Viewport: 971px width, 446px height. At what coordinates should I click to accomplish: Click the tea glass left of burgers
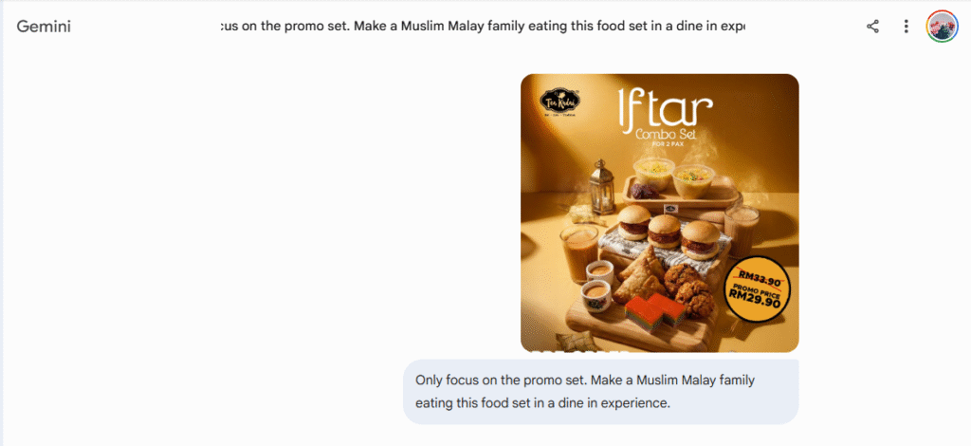(579, 253)
